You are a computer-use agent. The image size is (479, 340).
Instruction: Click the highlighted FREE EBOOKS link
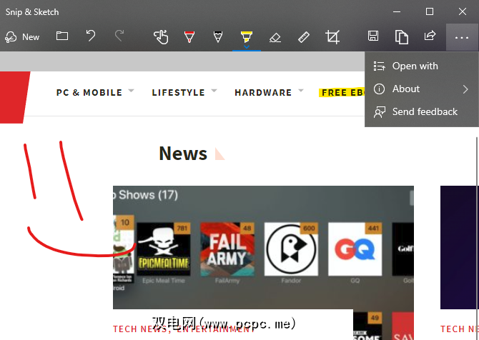(342, 92)
